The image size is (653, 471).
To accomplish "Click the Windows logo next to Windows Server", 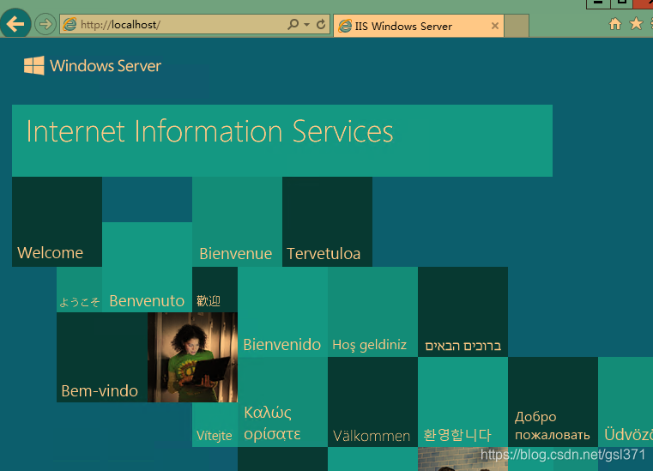I will click(34, 65).
